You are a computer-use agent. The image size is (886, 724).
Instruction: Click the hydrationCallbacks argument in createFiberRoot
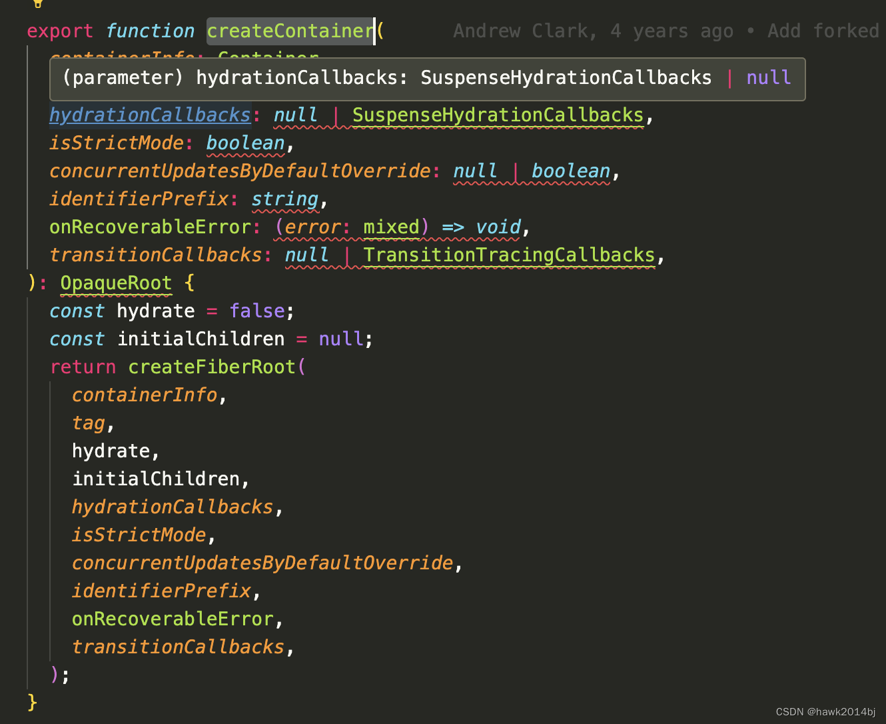(173, 507)
